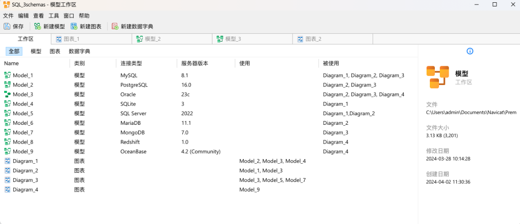Filter the list by 模型
Viewport: 520px width, 224px height.
click(x=36, y=51)
